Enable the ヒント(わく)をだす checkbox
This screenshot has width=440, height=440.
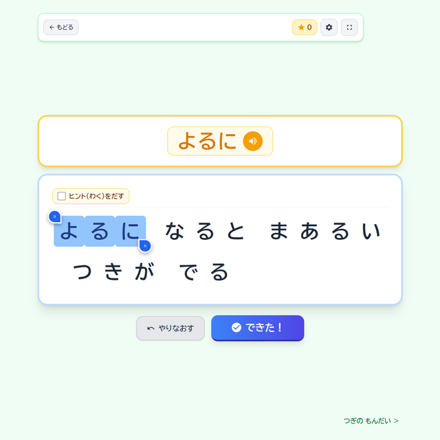coord(61,196)
